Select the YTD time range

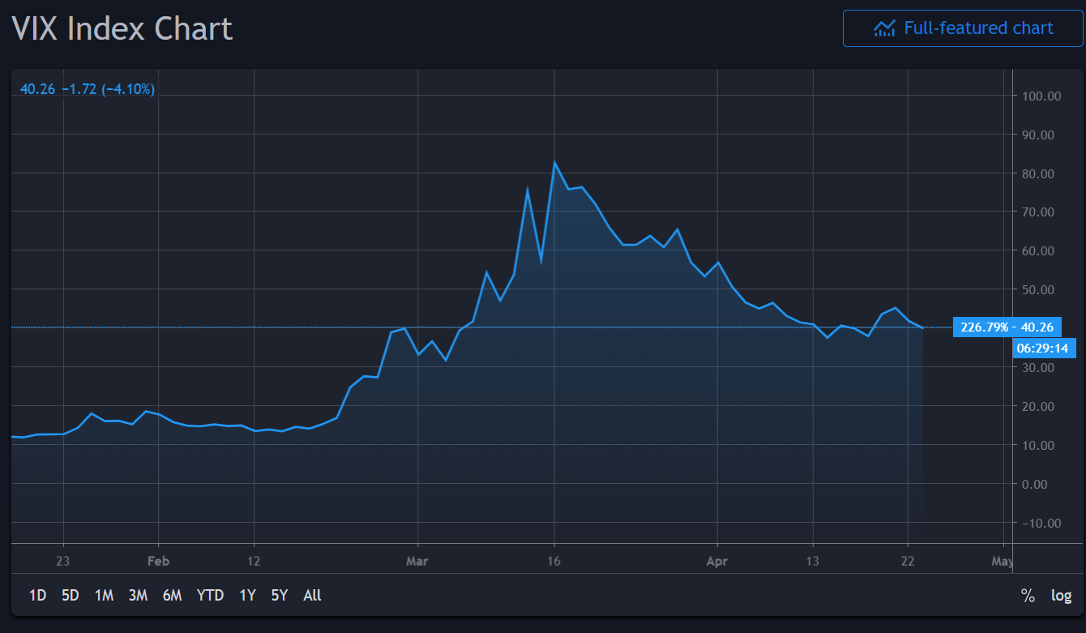pos(210,595)
